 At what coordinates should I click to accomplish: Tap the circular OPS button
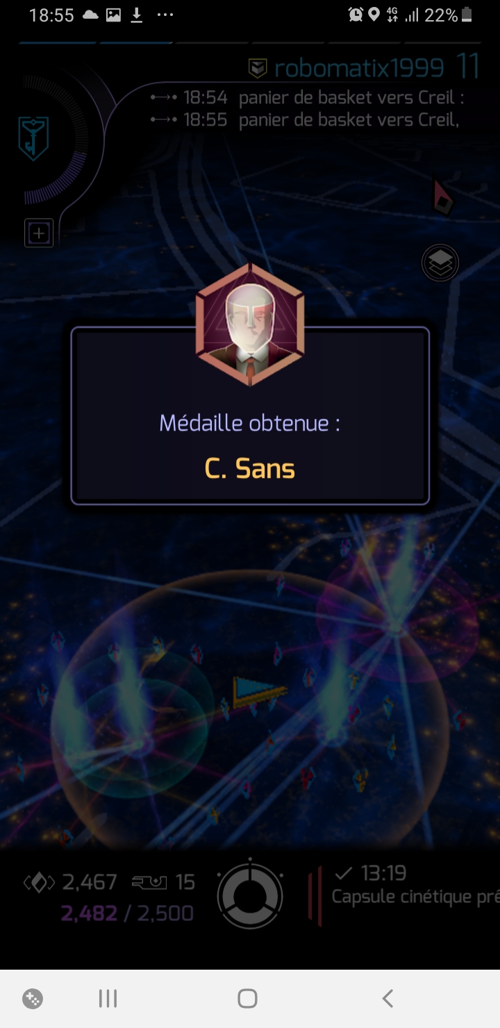click(x=250, y=897)
